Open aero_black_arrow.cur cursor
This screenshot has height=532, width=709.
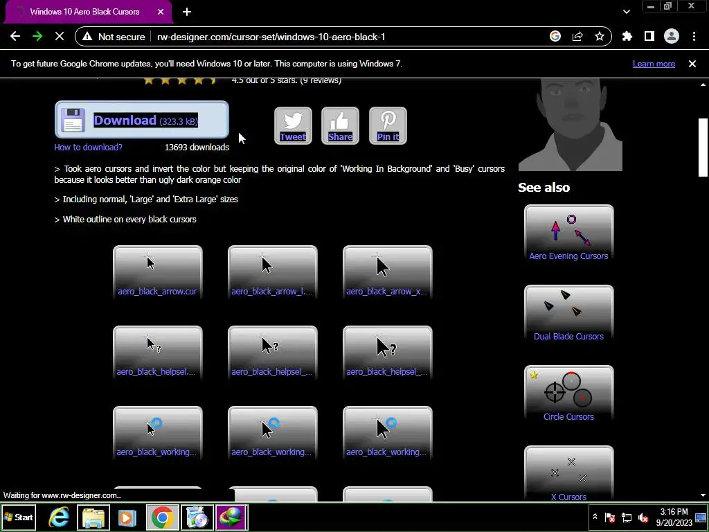coord(157,272)
